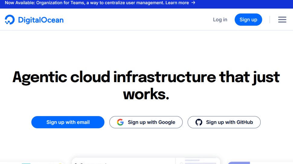This screenshot has height=164, width=293.
Task: Click the GitHub octocat icon
Action: tap(199, 122)
